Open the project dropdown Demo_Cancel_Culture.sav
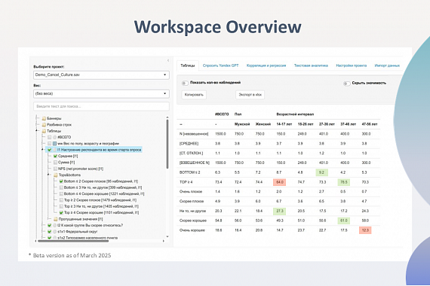This screenshot has height=286, width=430. point(101,75)
